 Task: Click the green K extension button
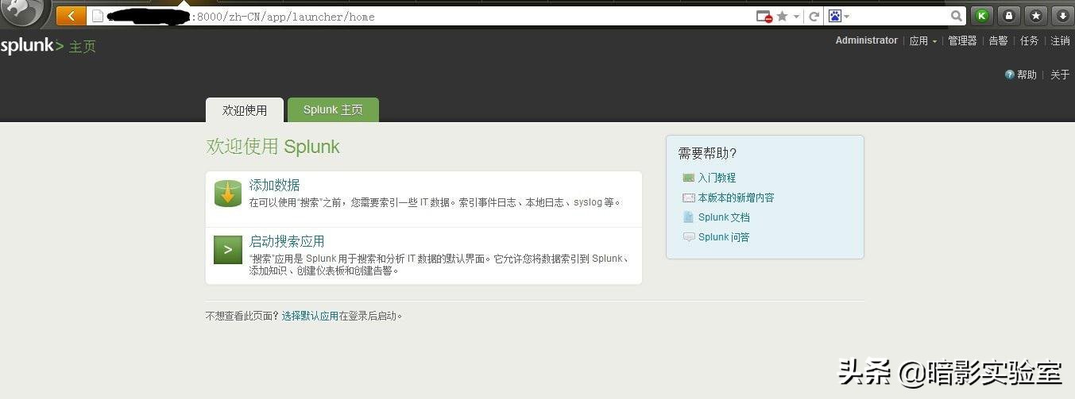click(982, 16)
